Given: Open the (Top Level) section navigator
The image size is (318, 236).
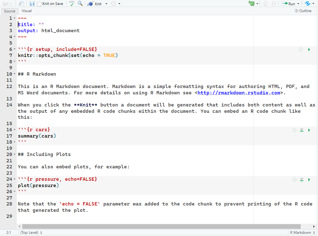Looking at the screenshot, I should (31, 232).
